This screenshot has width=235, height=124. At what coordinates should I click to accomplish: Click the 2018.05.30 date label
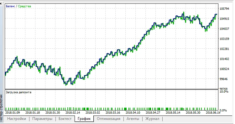(x=193, y=112)
